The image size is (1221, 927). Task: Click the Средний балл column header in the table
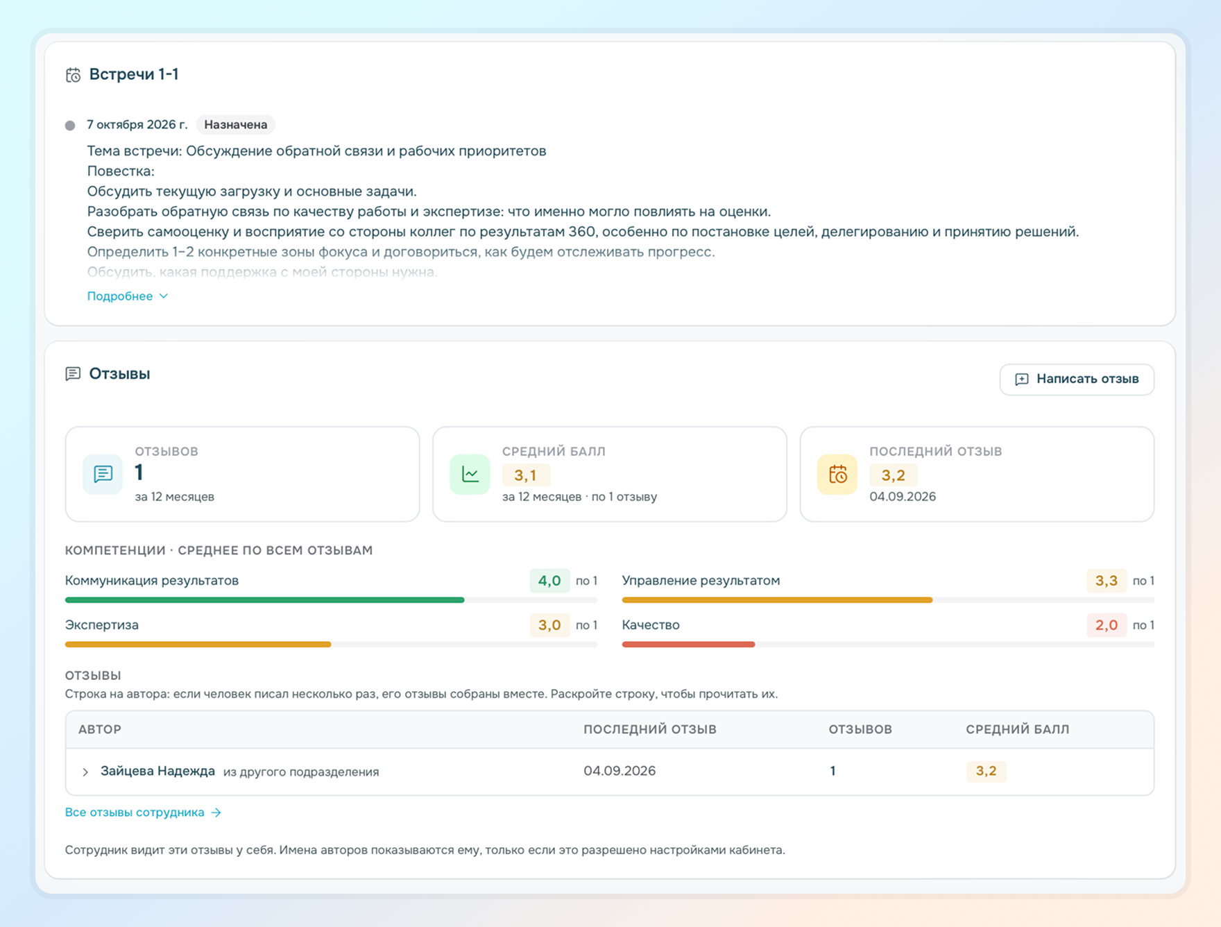coord(1018,729)
